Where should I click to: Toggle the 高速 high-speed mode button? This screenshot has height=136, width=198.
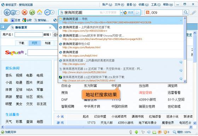pyautogui.click(x=128, y=12)
